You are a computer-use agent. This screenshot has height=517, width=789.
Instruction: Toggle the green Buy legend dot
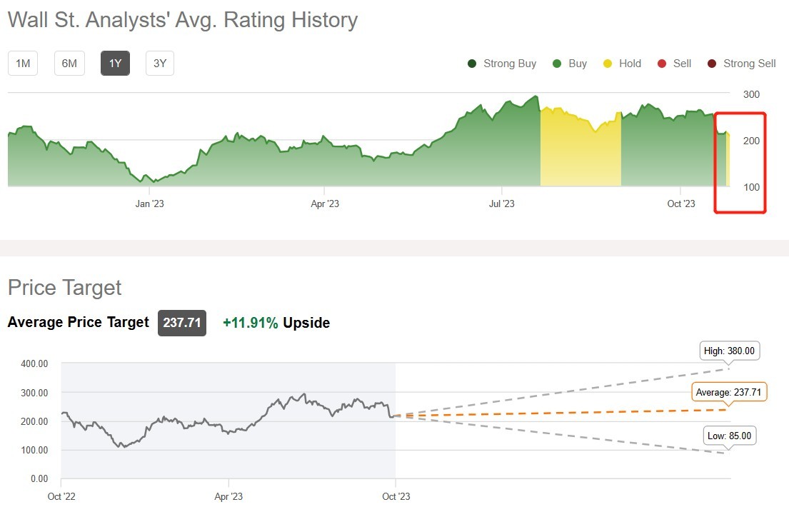coord(557,64)
